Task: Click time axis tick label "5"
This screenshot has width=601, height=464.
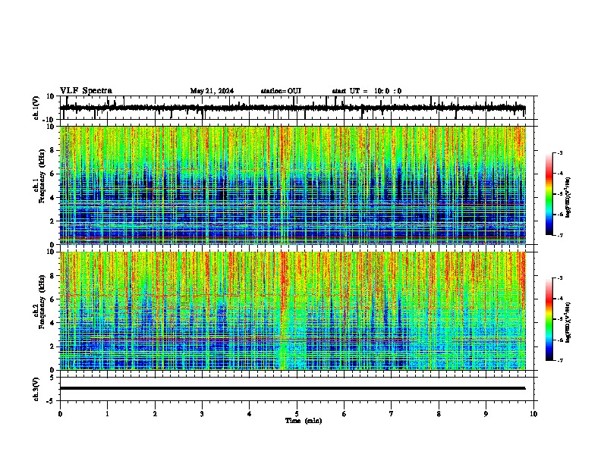Action: (x=297, y=414)
